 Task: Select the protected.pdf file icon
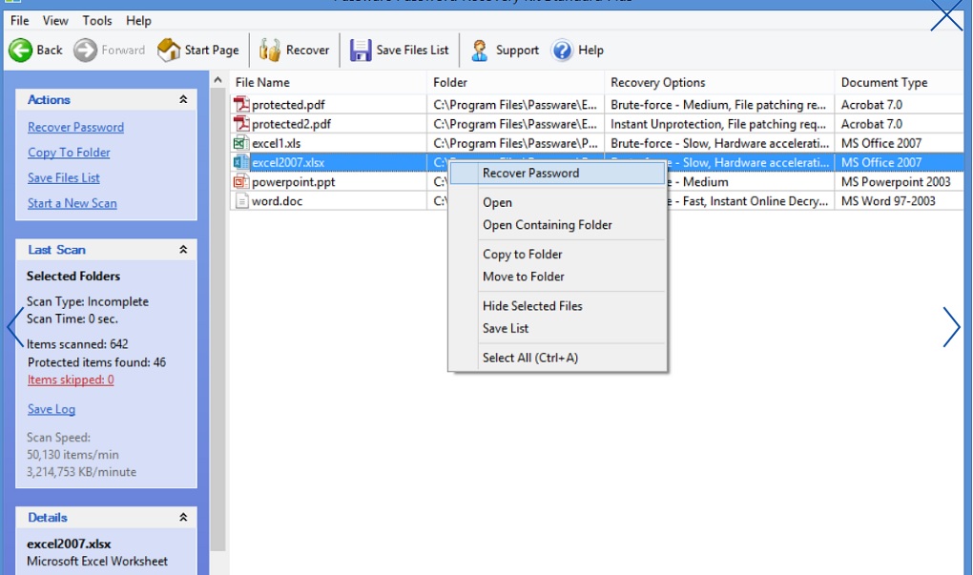point(240,104)
